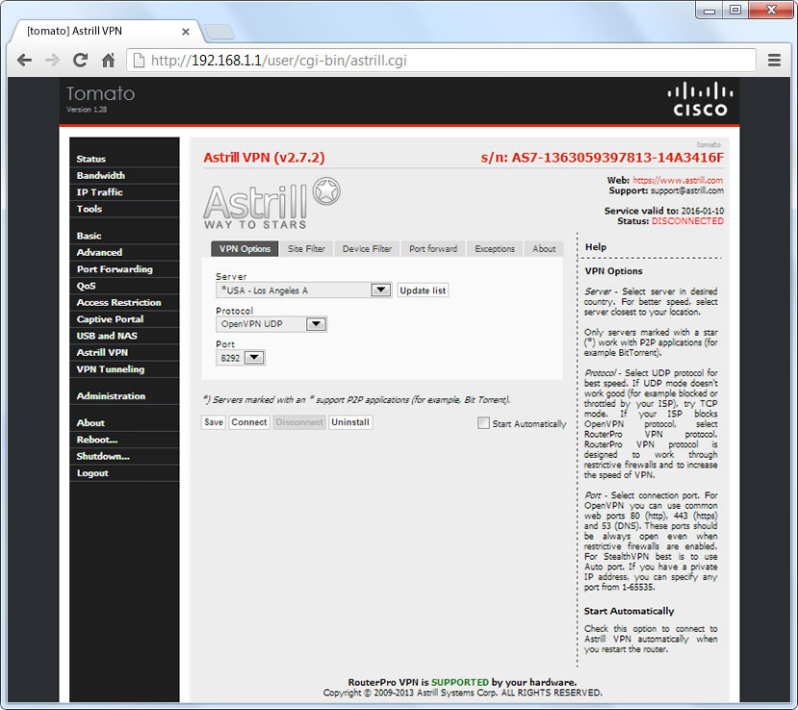Click the service valid date 2016-01-10
This screenshot has width=798, height=710.
coord(703,211)
